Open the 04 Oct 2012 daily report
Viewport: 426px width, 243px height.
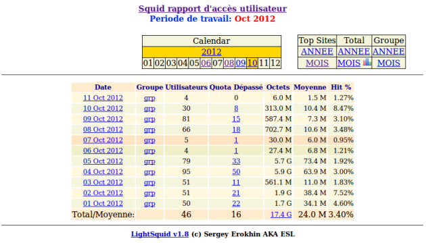click(103, 171)
